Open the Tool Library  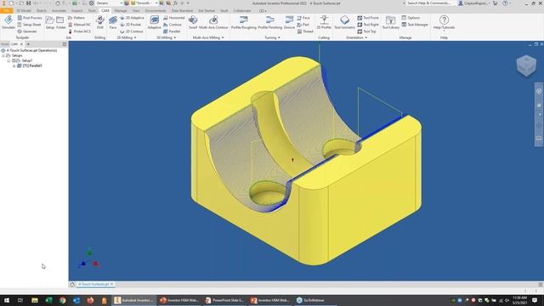click(391, 23)
